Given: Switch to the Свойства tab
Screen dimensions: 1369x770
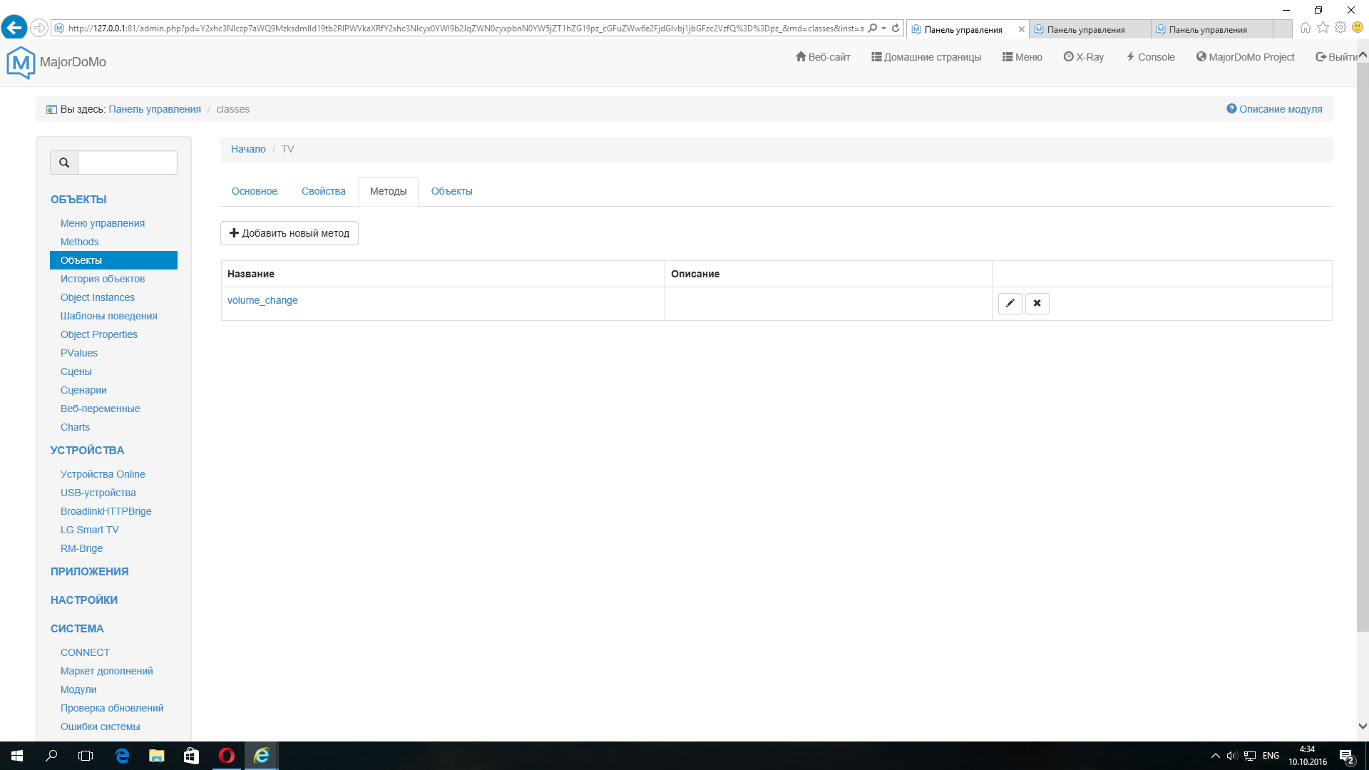Looking at the screenshot, I should pyautogui.click(x=323, y=191).
